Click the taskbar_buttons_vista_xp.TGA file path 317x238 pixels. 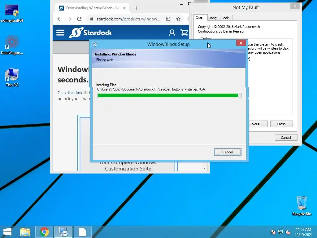pyautogui.click(x=151, y=89)
